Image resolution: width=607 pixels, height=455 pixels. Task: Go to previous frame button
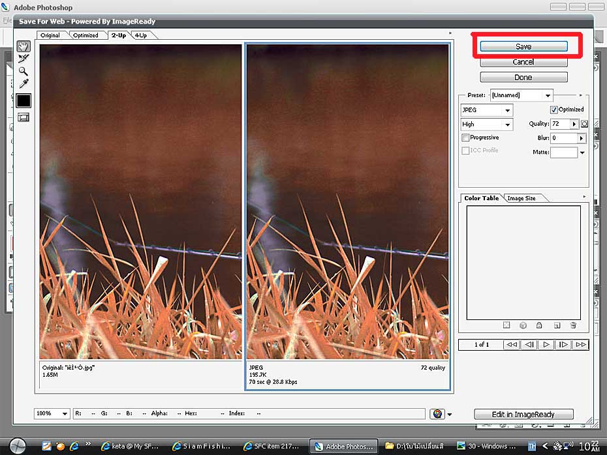click(x=529, y=344)
